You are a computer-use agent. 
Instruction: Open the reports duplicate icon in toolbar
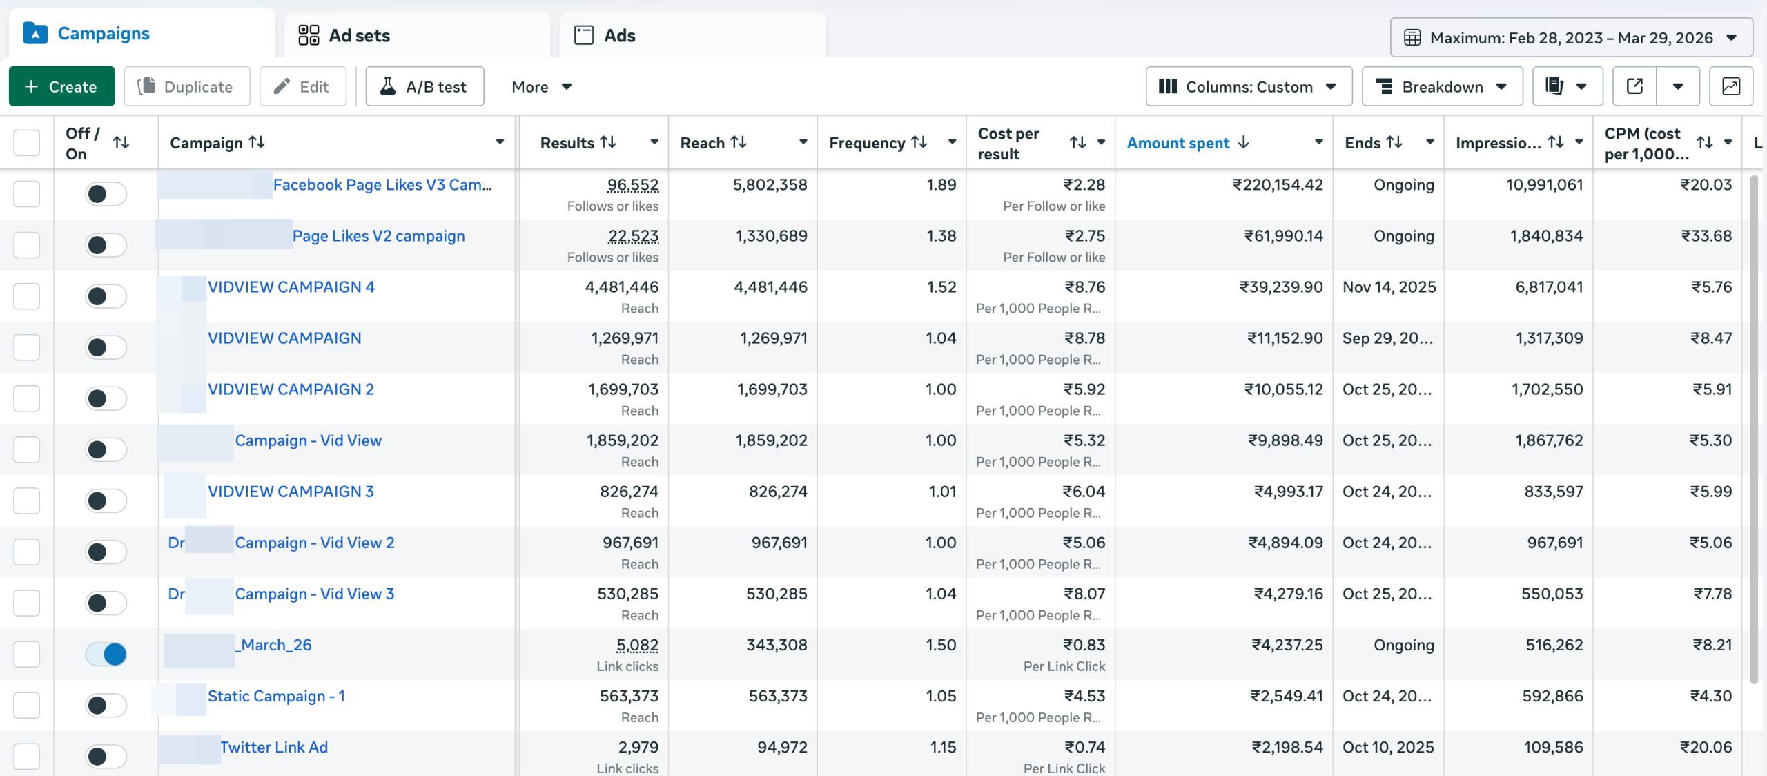click(x=1555, y=86)
